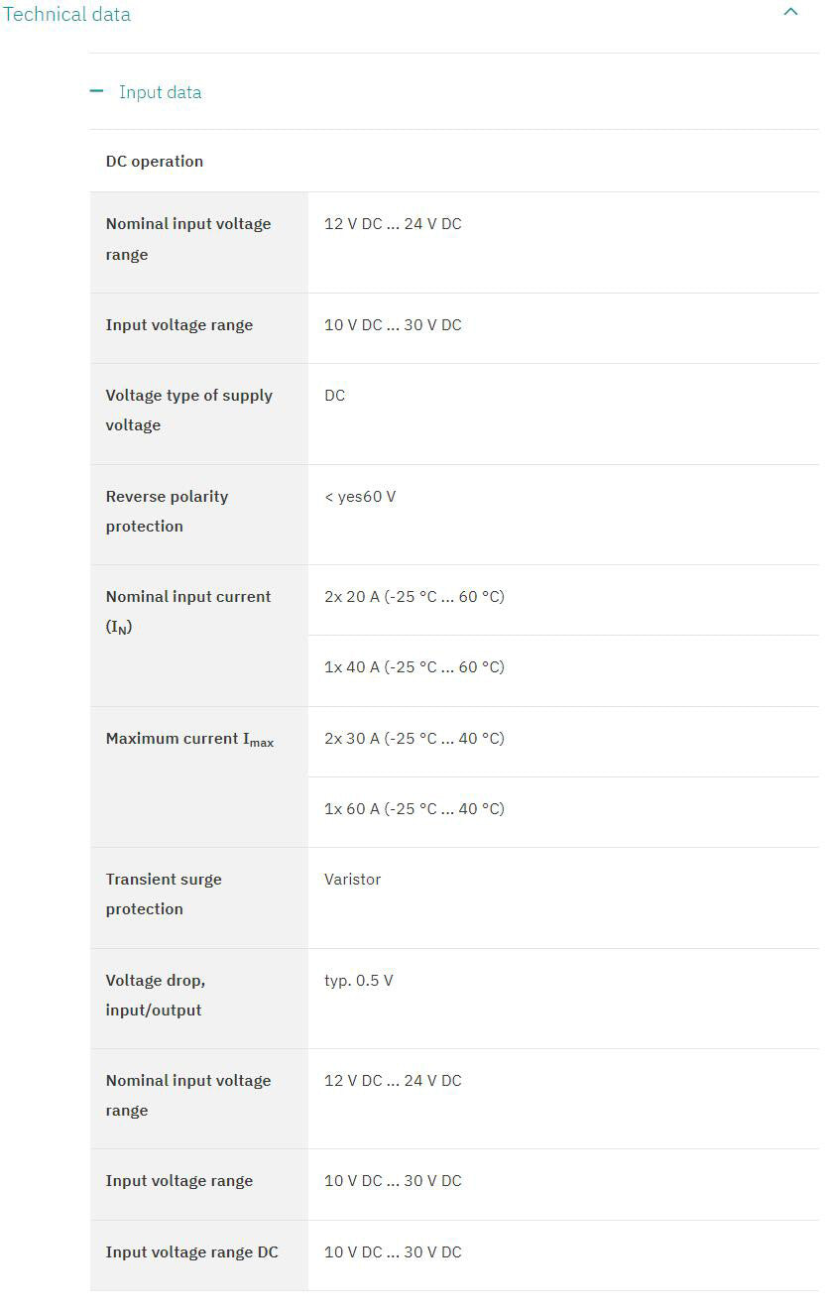Select the DC supply voltage type value
The height and width of the screenshot is (1308, 825).
tap(335, 395)
